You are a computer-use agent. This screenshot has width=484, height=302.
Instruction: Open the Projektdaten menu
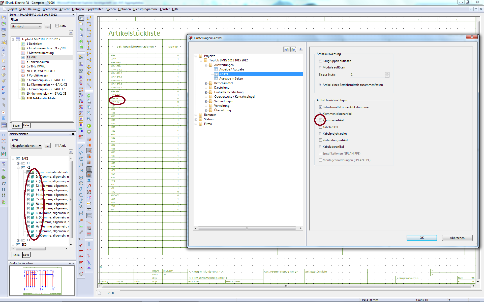95,9
